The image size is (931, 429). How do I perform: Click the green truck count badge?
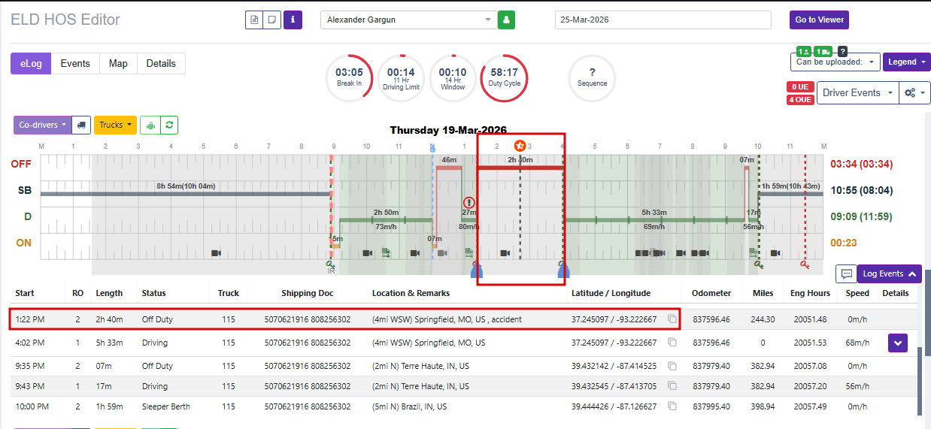tap(823, 51)
